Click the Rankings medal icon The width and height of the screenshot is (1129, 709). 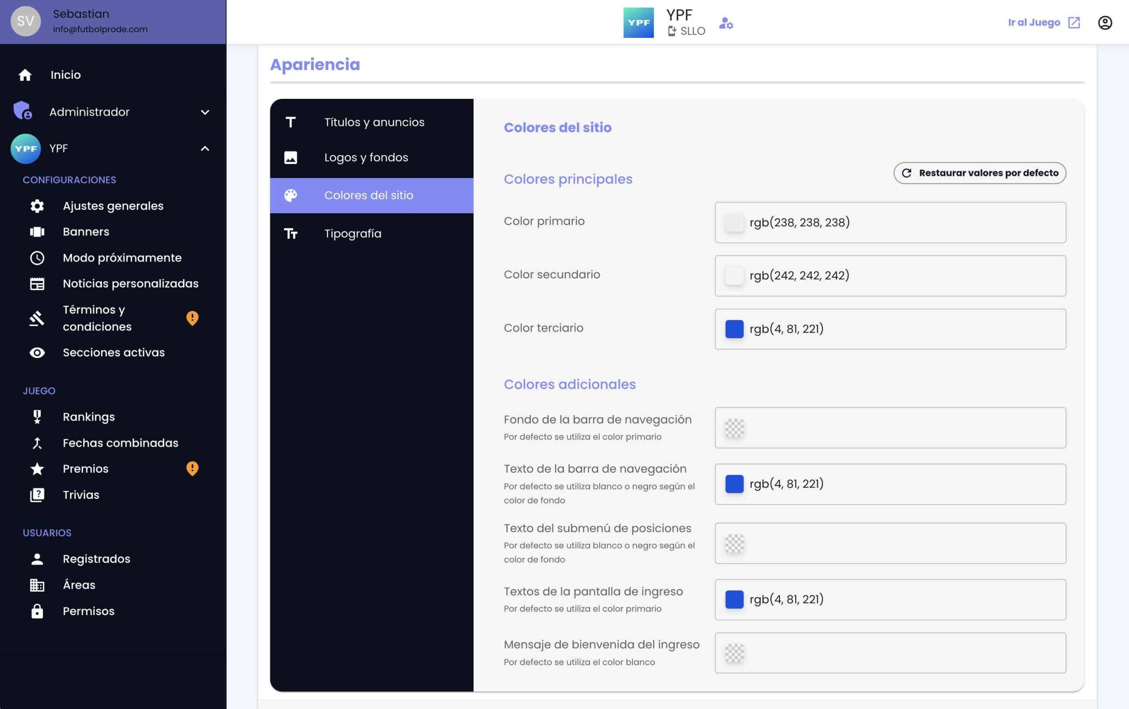(37, 417)
